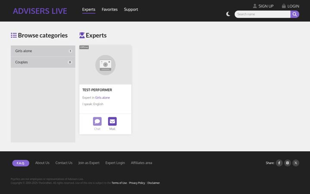Open the F.A.Q. button
The image size is (310, 194).
(21, 163)
